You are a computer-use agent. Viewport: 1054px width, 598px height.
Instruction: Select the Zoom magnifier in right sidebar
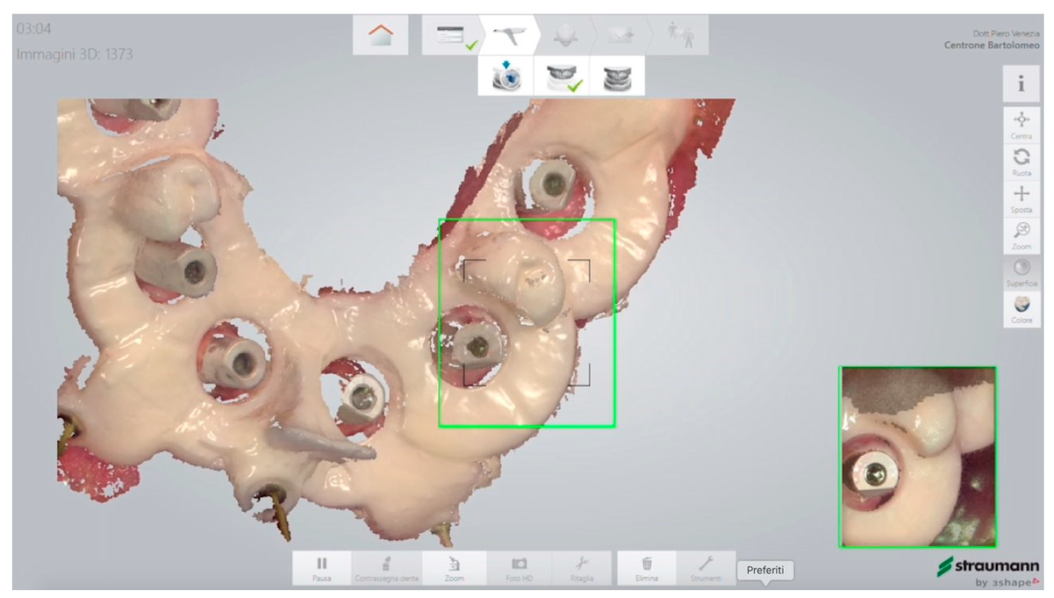(x=1021, y=234)
